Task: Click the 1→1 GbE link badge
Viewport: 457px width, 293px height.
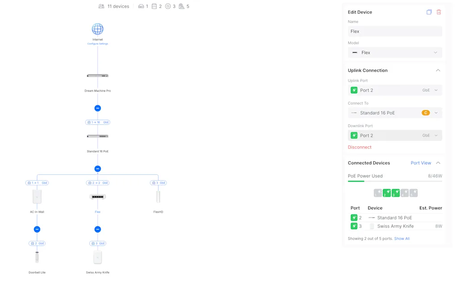Action: click(37, 183)
